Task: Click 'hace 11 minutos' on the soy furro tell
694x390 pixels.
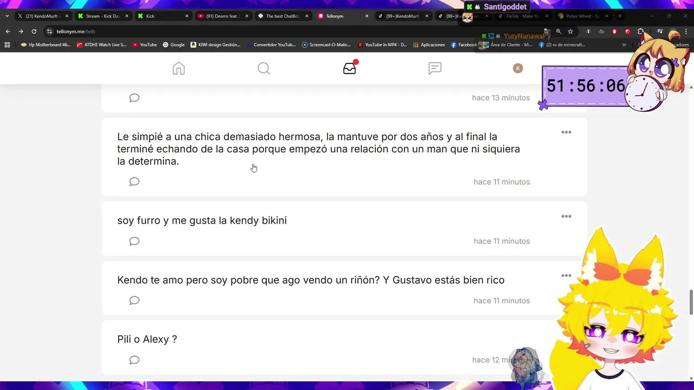Action: (502, 241)
